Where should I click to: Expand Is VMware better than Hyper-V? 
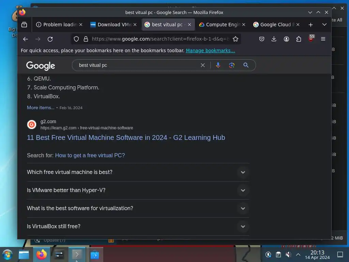click(138, 190)
